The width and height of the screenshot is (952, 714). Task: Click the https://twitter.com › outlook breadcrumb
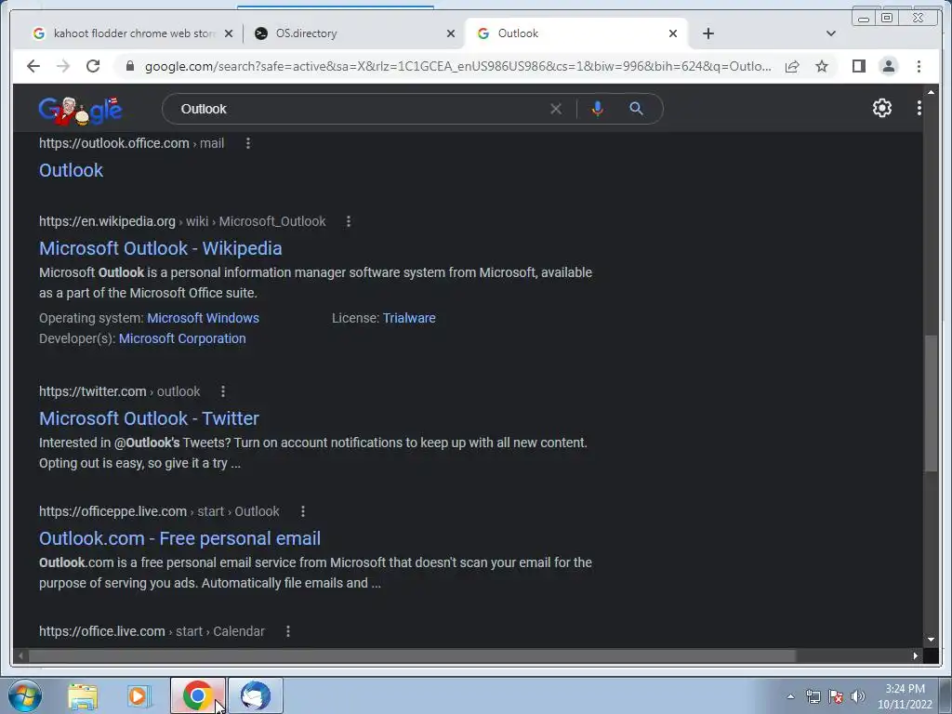coord(120,391)
